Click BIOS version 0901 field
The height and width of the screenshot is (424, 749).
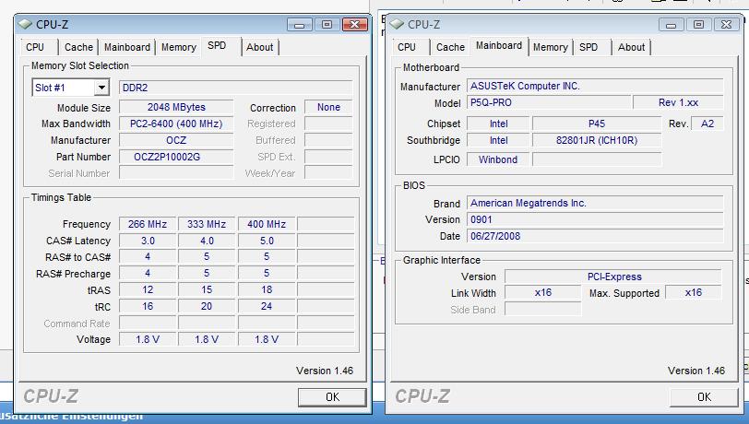595,219
